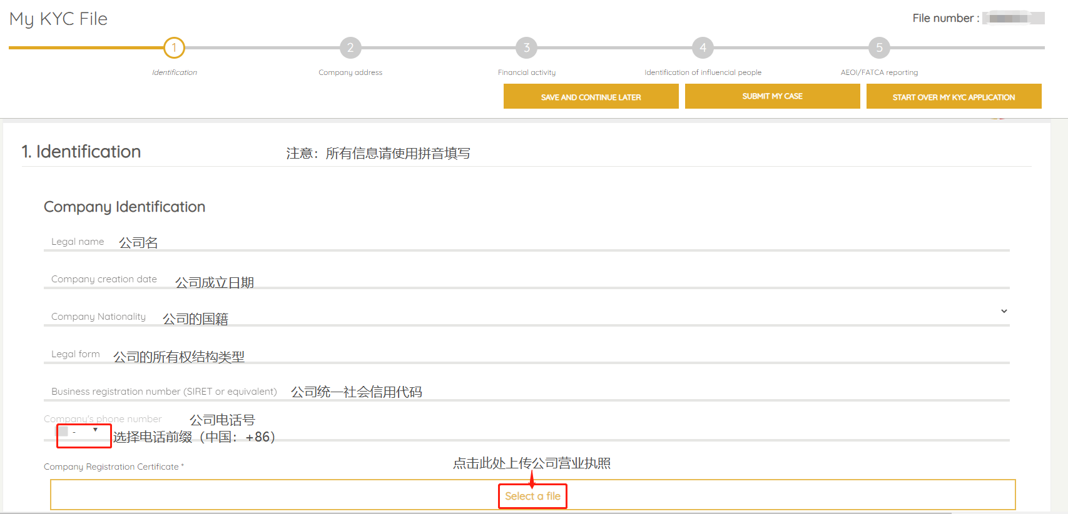Go to step 2 Company address
Image resolution: width=1068 pixels, height=514 pixels.
click(x=350, y=47)
